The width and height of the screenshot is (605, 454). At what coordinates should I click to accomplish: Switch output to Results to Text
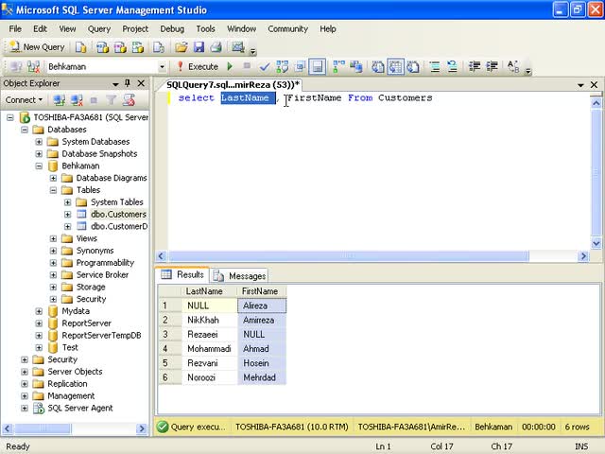(x=378, y=67)
